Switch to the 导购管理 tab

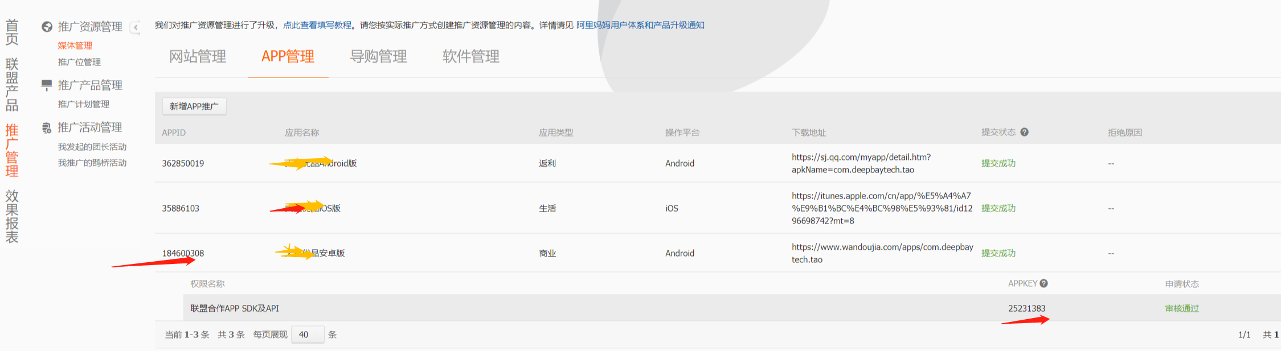click(378, 56)
